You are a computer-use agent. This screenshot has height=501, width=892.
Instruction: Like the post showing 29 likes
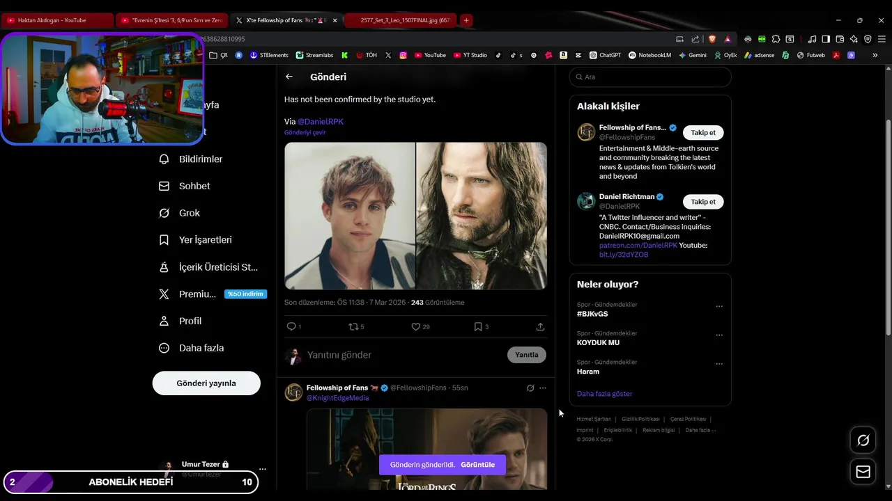416,326
